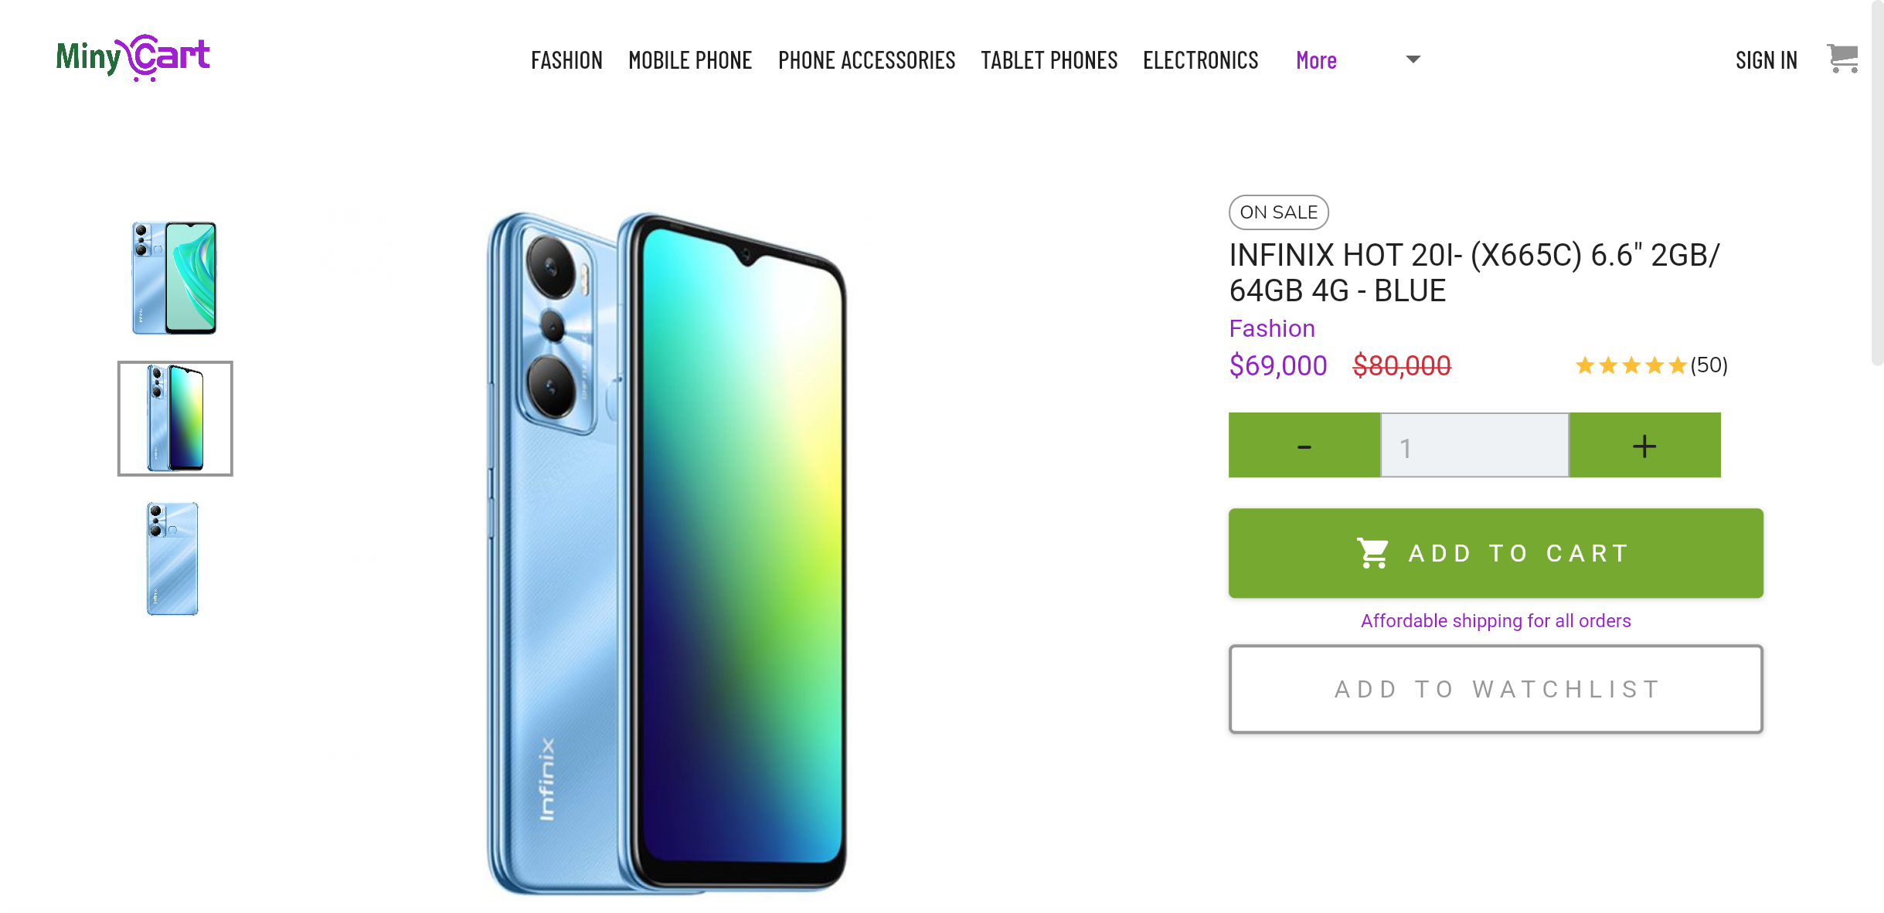This screenshot has width=1884, height=913.
Task: Open the Electronics category
Action: tap(1200, 60)
